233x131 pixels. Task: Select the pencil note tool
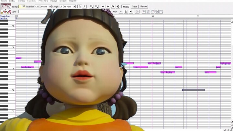84,6
